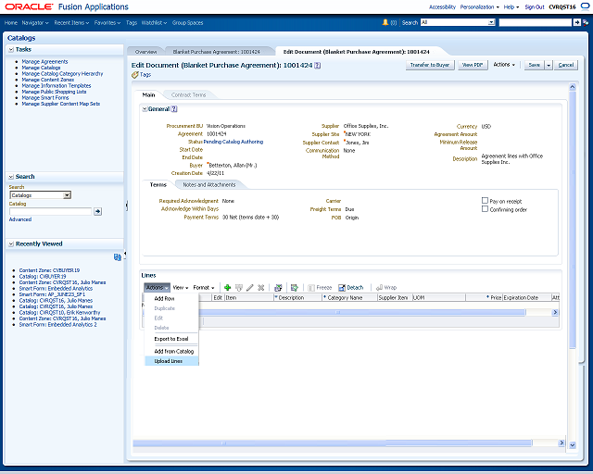The image size is (593, 474).
Task: Click the vertical scrollbar down arrow
Action: coord(573,445)
